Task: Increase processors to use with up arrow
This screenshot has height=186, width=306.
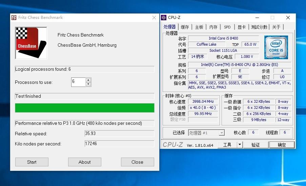Action: [x=88, y=80]
